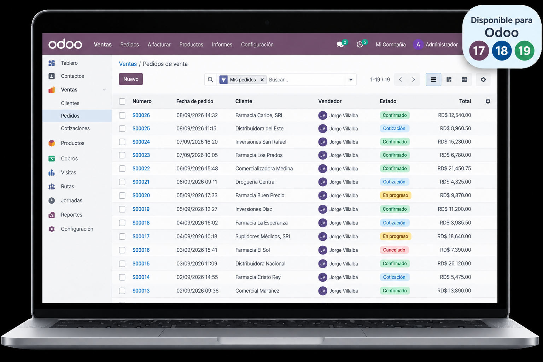Screen dimensions: 543x362
Task: Click the En progreso badge on S00020
Action: (x=396, y=195)
